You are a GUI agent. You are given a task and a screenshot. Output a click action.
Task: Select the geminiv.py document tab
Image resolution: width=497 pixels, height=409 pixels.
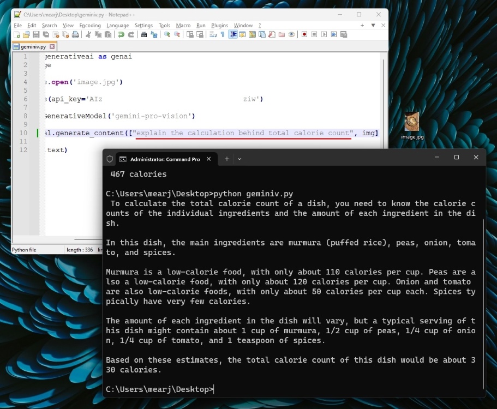pyautogui.click(x=32, y=47)
